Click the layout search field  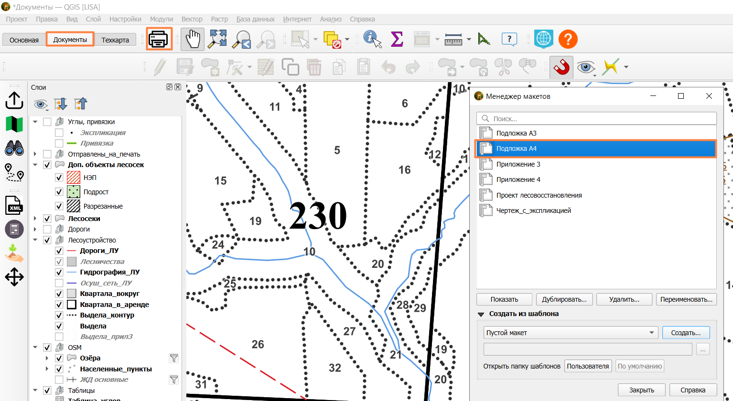tap(596, 118)
